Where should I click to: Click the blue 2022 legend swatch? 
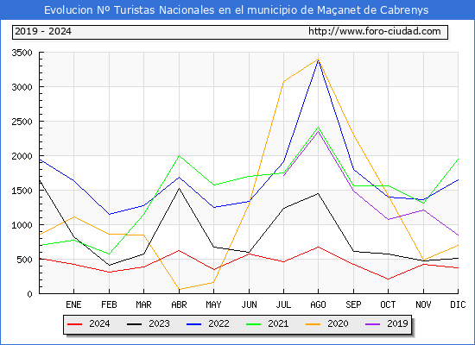193,324
